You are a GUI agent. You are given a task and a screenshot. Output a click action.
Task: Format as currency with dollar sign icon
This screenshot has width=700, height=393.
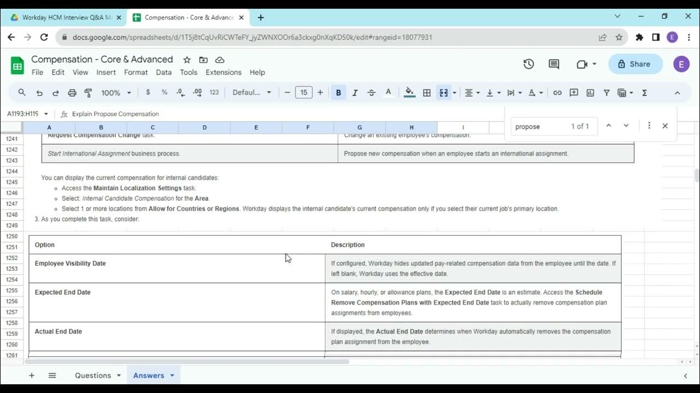(x=148, y=93)
